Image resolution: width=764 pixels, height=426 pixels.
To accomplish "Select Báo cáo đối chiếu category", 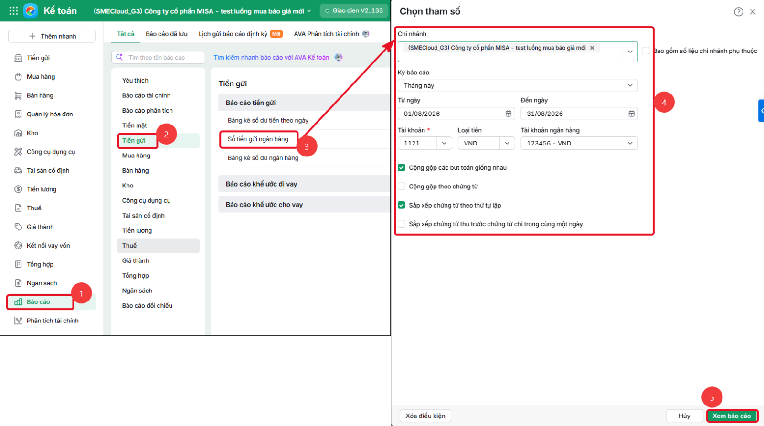I will point(147,305).
